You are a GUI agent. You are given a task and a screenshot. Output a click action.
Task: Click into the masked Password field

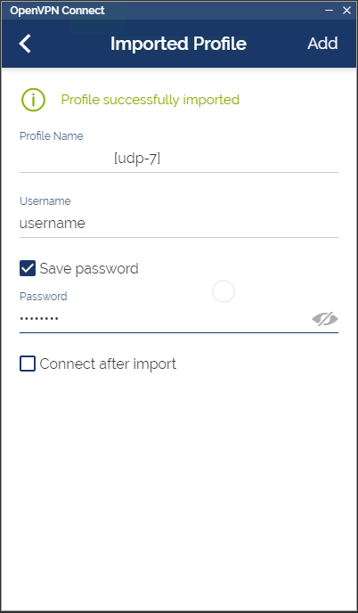[164, 319]
